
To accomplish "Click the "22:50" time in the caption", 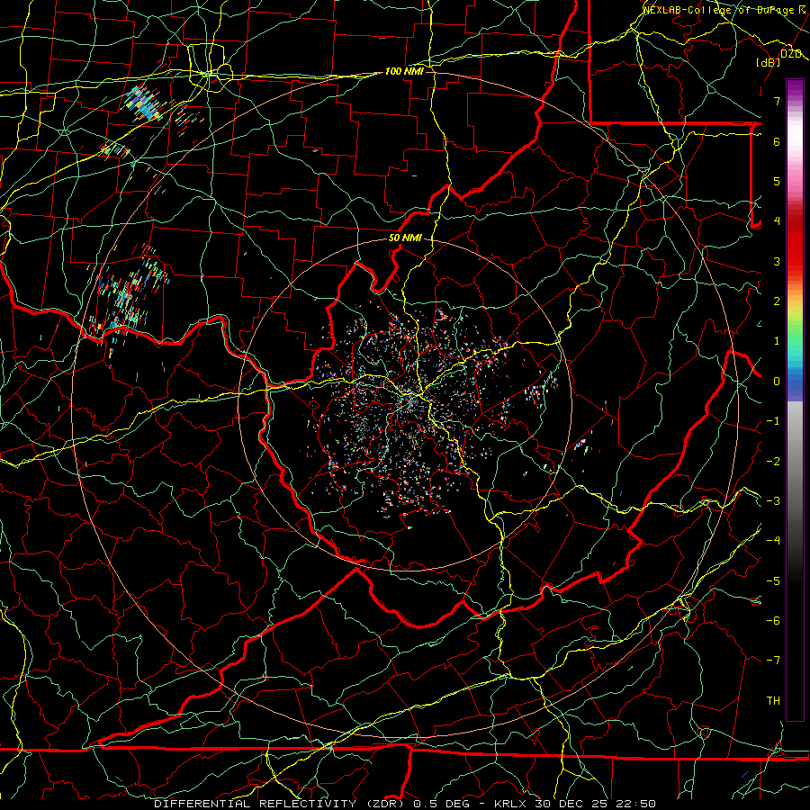I will tap(634, 804).
